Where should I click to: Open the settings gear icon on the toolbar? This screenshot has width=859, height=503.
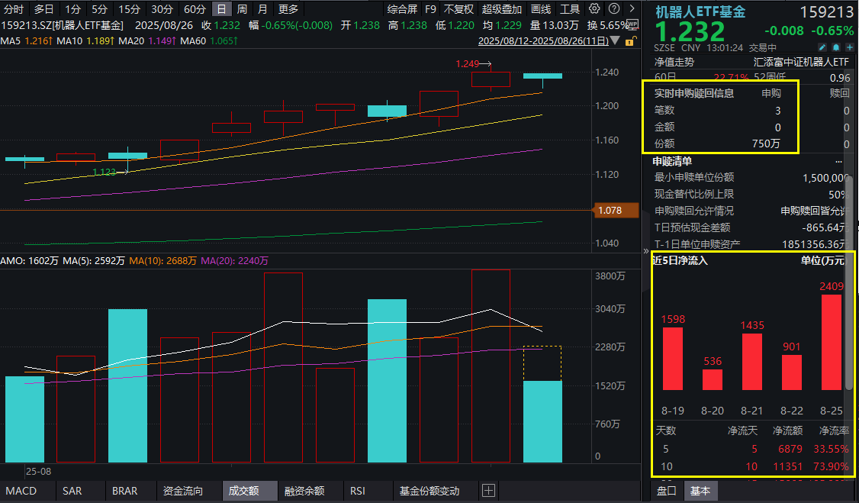(594, 8)
